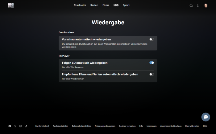Viewport: 216px width, 134px height.
Task: Click Vorschau automatisch wiedergeben title text
Action: tap(86, 39)
